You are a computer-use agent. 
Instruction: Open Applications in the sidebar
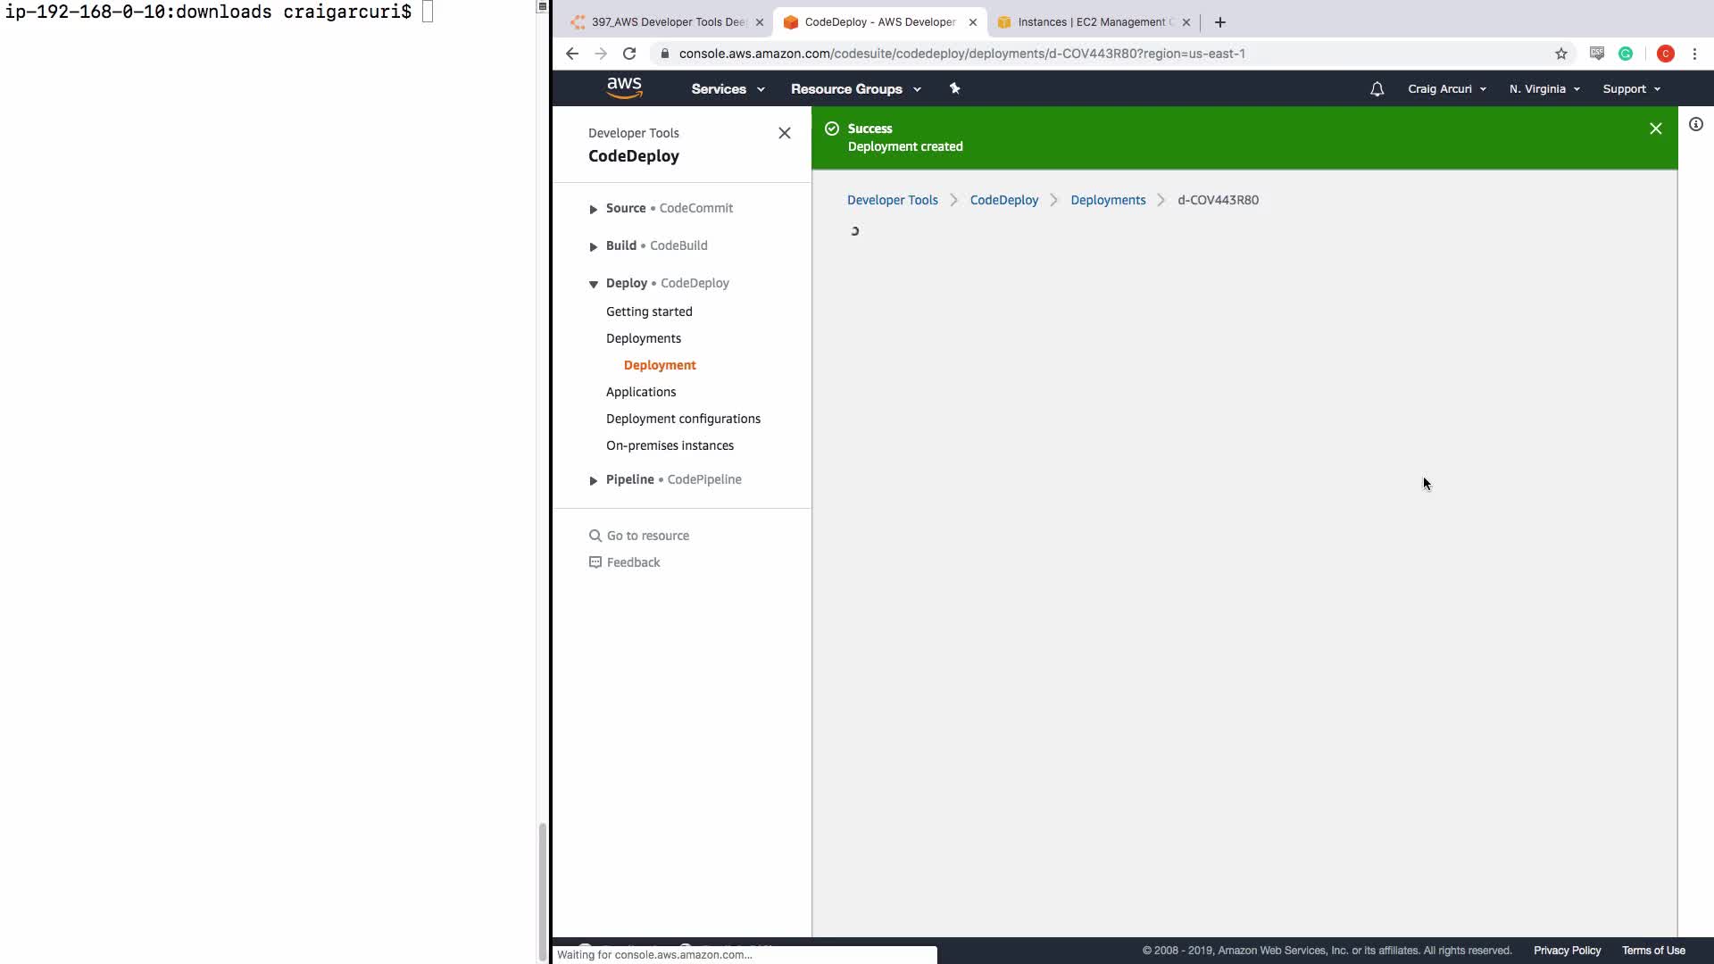(640, 392)
